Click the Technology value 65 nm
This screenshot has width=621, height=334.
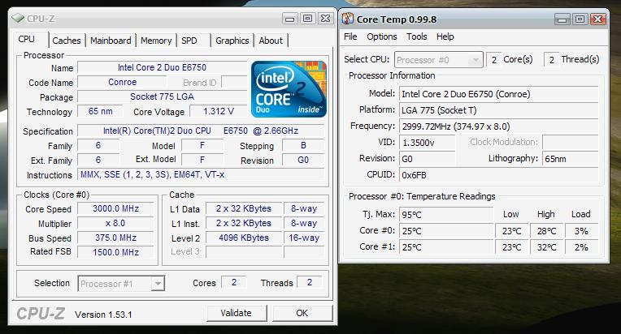coord(101,111)
